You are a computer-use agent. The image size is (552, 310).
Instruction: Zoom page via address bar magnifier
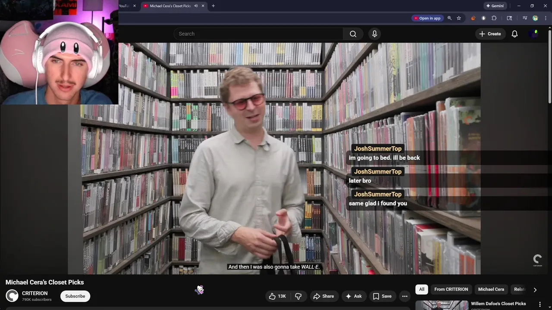449,18
